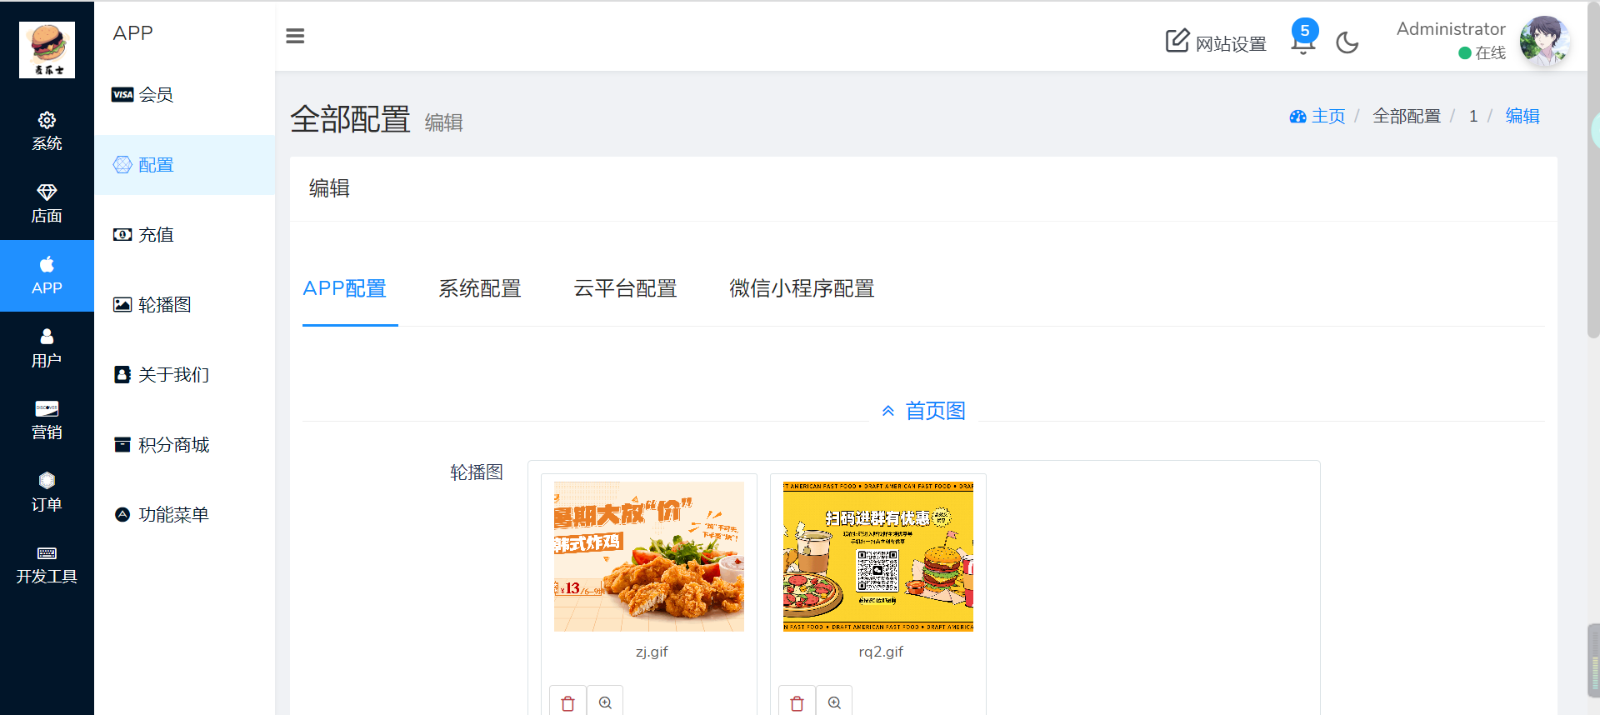Open the 积分商城 menu item

[184, 445]
